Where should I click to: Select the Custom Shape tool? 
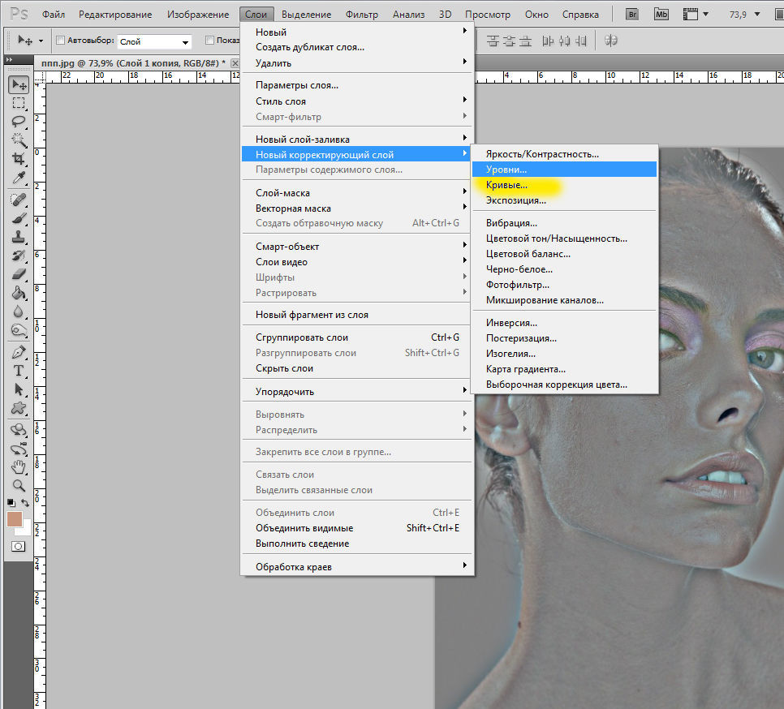pyautogui.click(x=19, y=408)
